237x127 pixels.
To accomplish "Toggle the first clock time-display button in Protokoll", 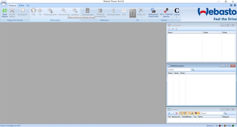I will [x=181, y=113].
